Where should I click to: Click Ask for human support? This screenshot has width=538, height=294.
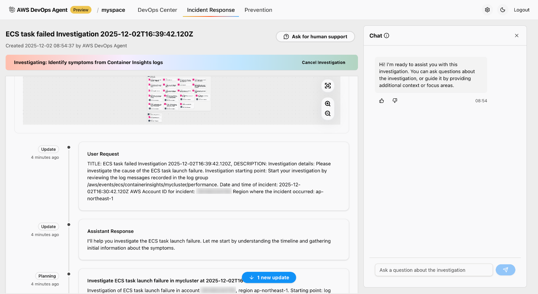pos(315,36)
